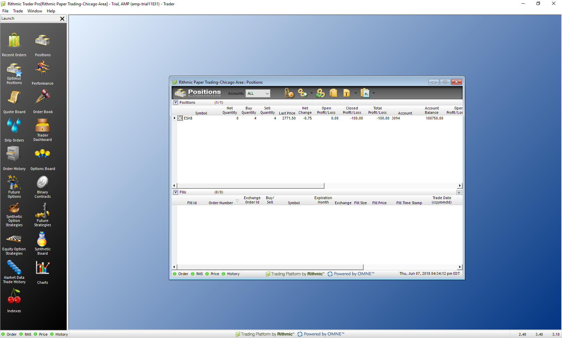Click the plain folder toolbar icon
Viewport: 562px width, 338px height.
[334, 93]
